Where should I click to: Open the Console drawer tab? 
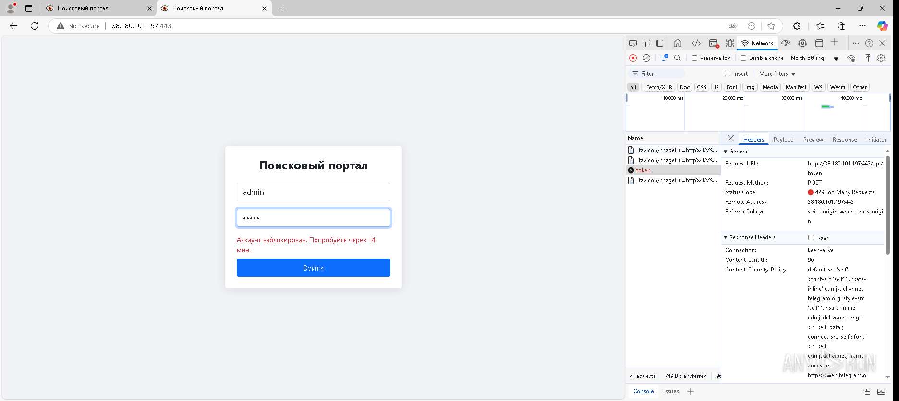644,391
